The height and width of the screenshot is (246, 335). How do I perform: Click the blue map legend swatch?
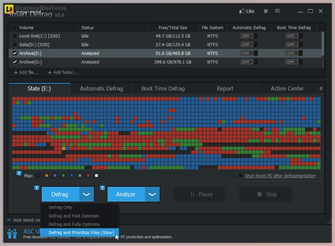[72, 175]
